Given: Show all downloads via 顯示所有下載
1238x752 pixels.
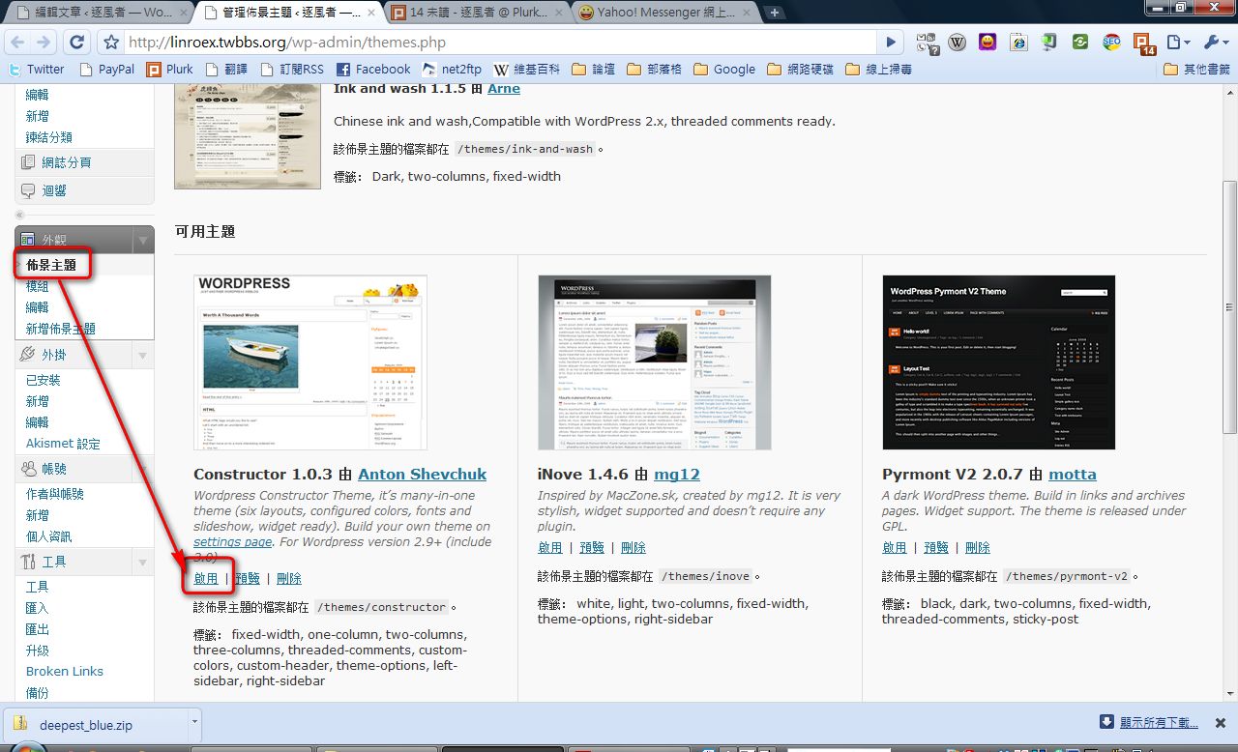Looking at the screenshot, I should 1149,722.
